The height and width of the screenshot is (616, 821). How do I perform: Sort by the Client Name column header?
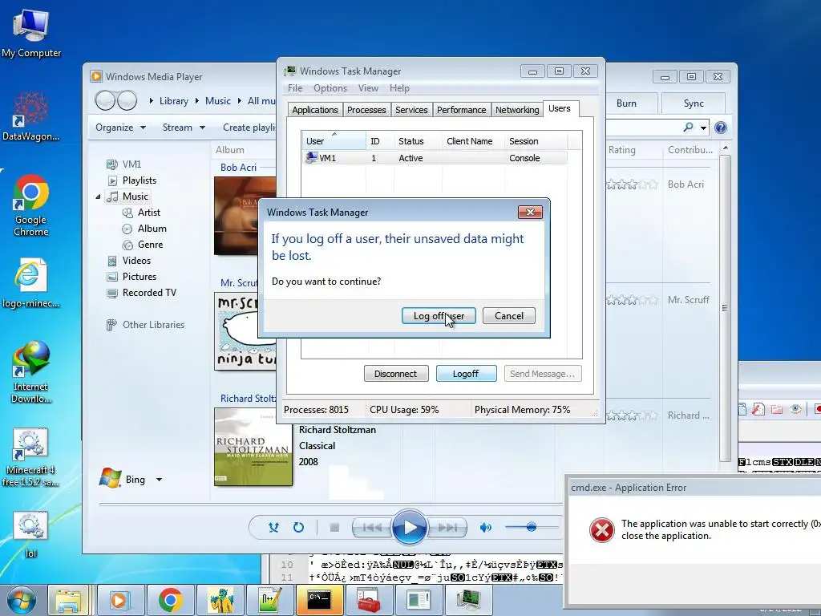click(x=473, y=141)
